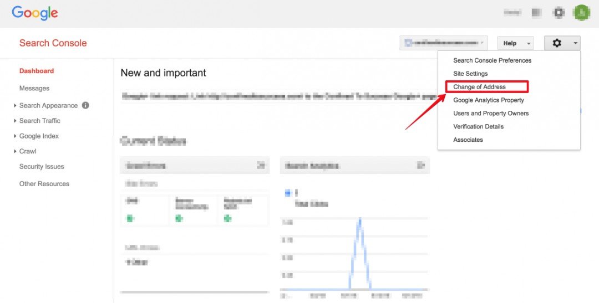The height and width of the screenshot is (303, 599).
Task: Open the blurred Google apps grid icon
Action: [537, 13]
